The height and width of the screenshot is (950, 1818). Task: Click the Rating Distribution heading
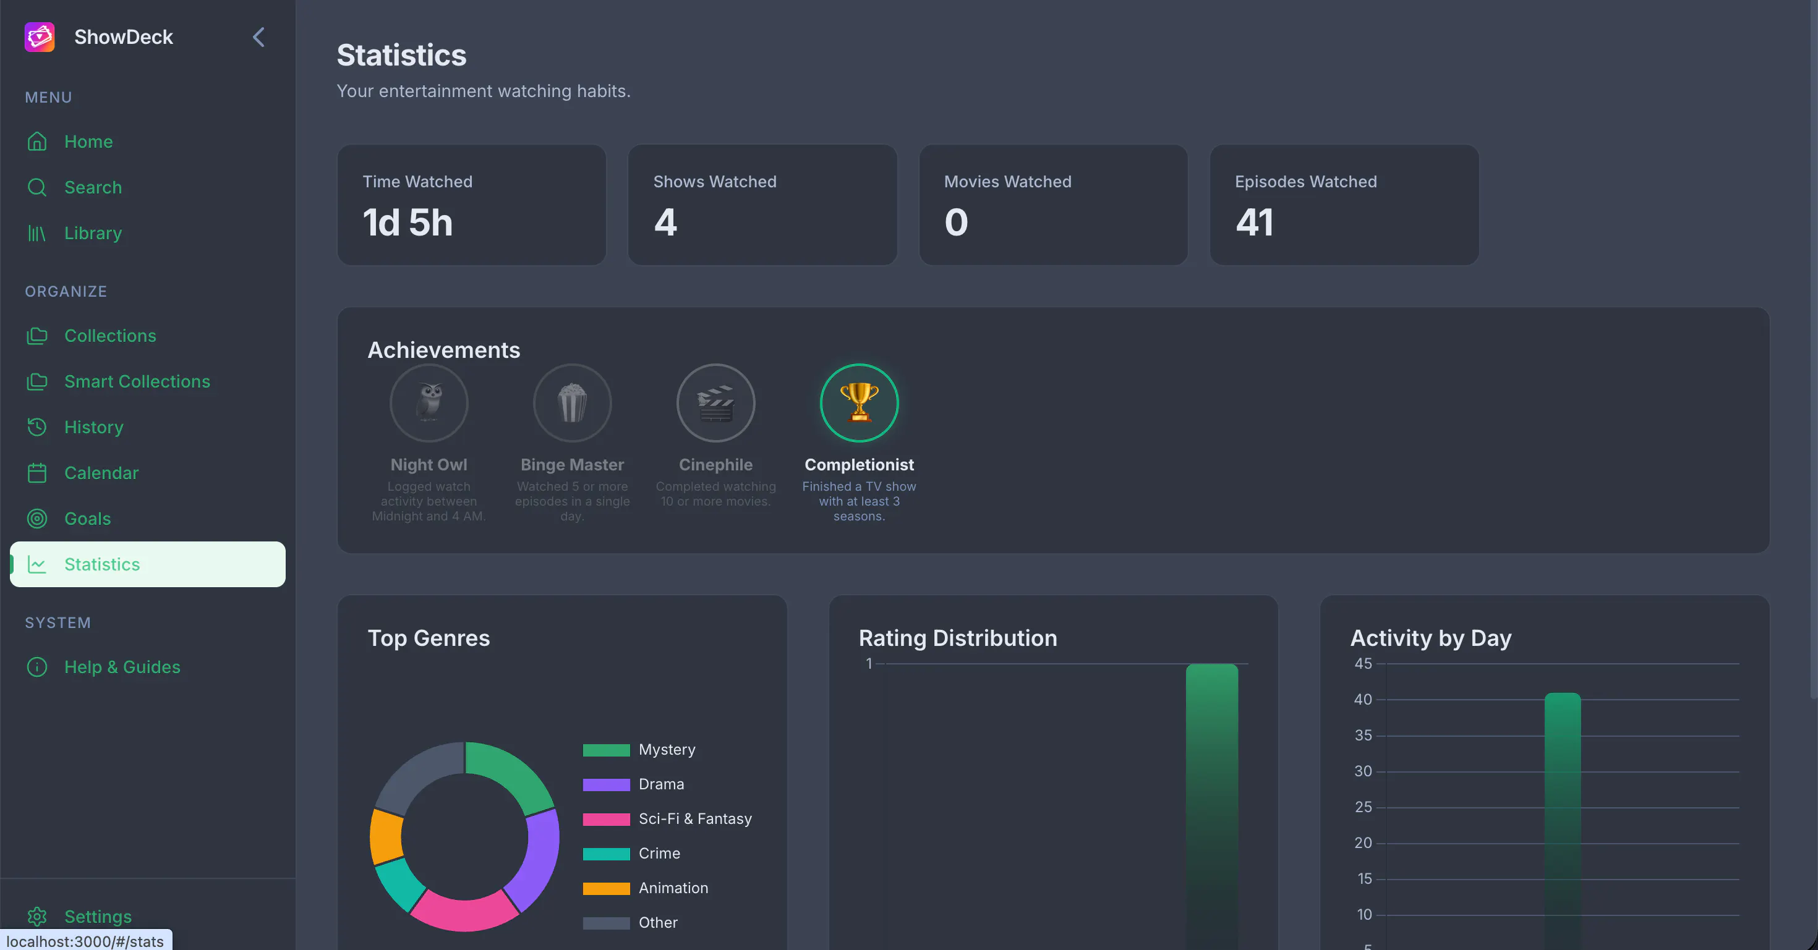tap(958, 638)
